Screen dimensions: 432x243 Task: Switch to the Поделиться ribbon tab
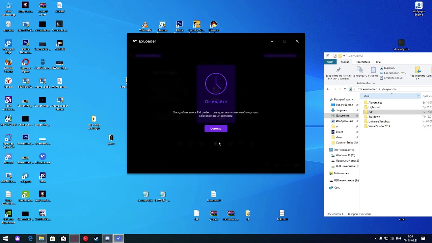pos(362,62)
